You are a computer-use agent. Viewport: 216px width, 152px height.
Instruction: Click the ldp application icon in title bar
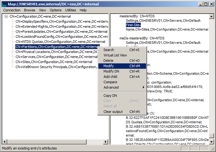point(4,4)
